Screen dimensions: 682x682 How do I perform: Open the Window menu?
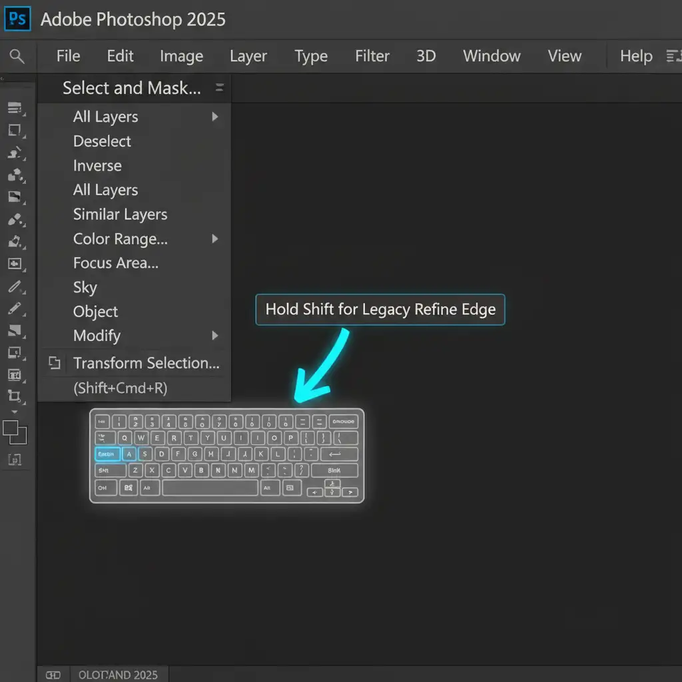click(x=492, y=56)
